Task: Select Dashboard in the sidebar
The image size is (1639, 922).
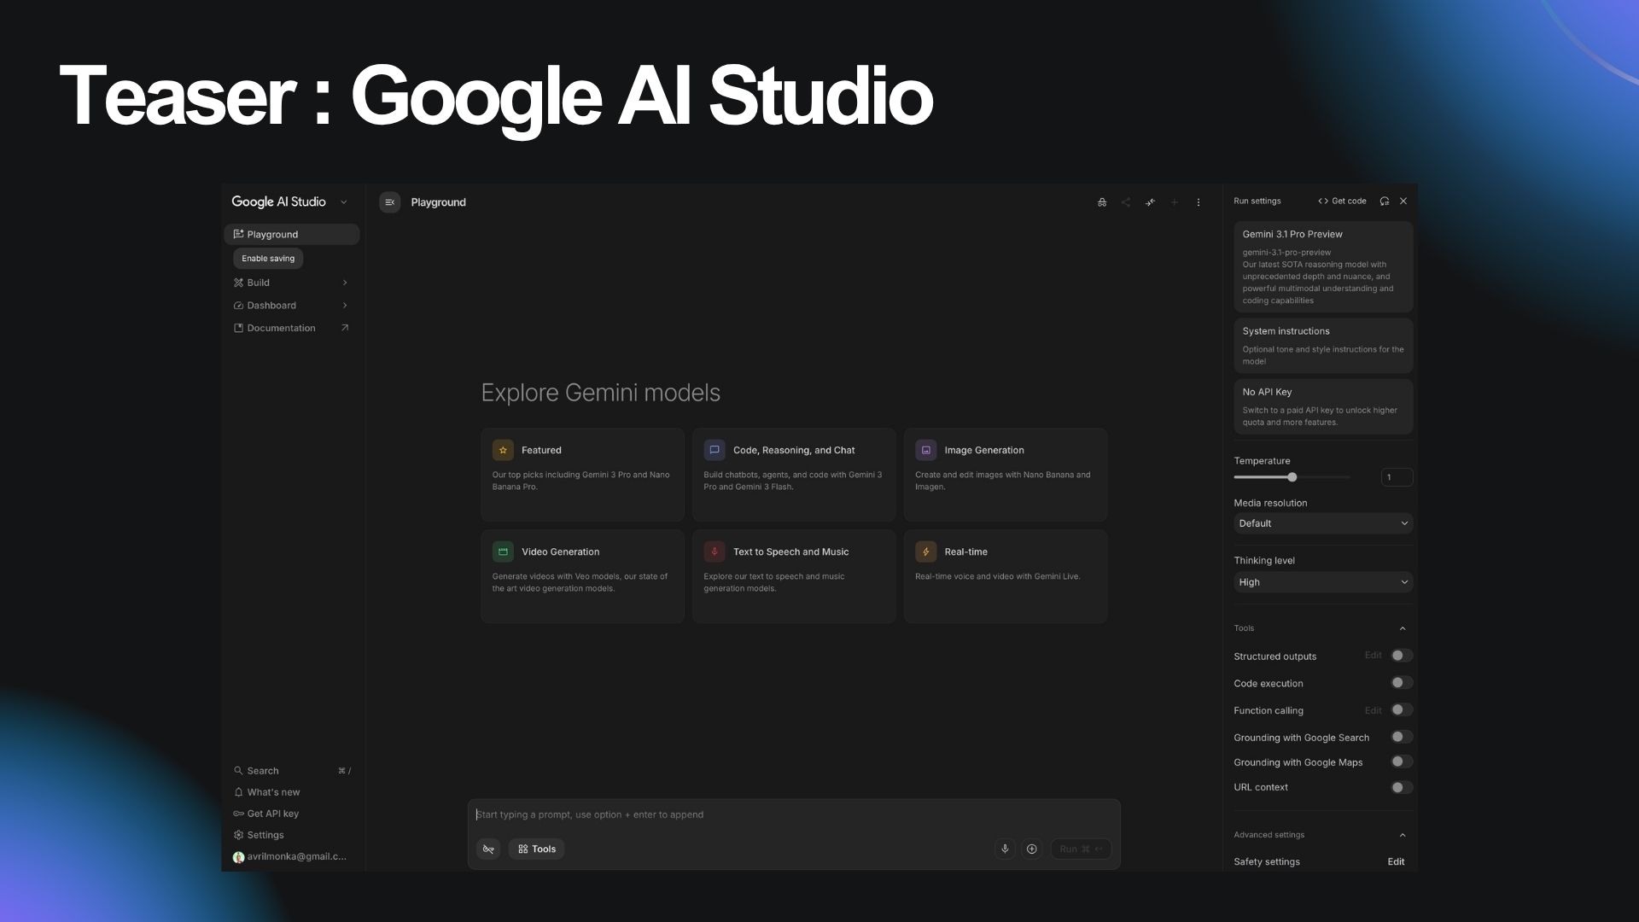Action: coord(292,306)
